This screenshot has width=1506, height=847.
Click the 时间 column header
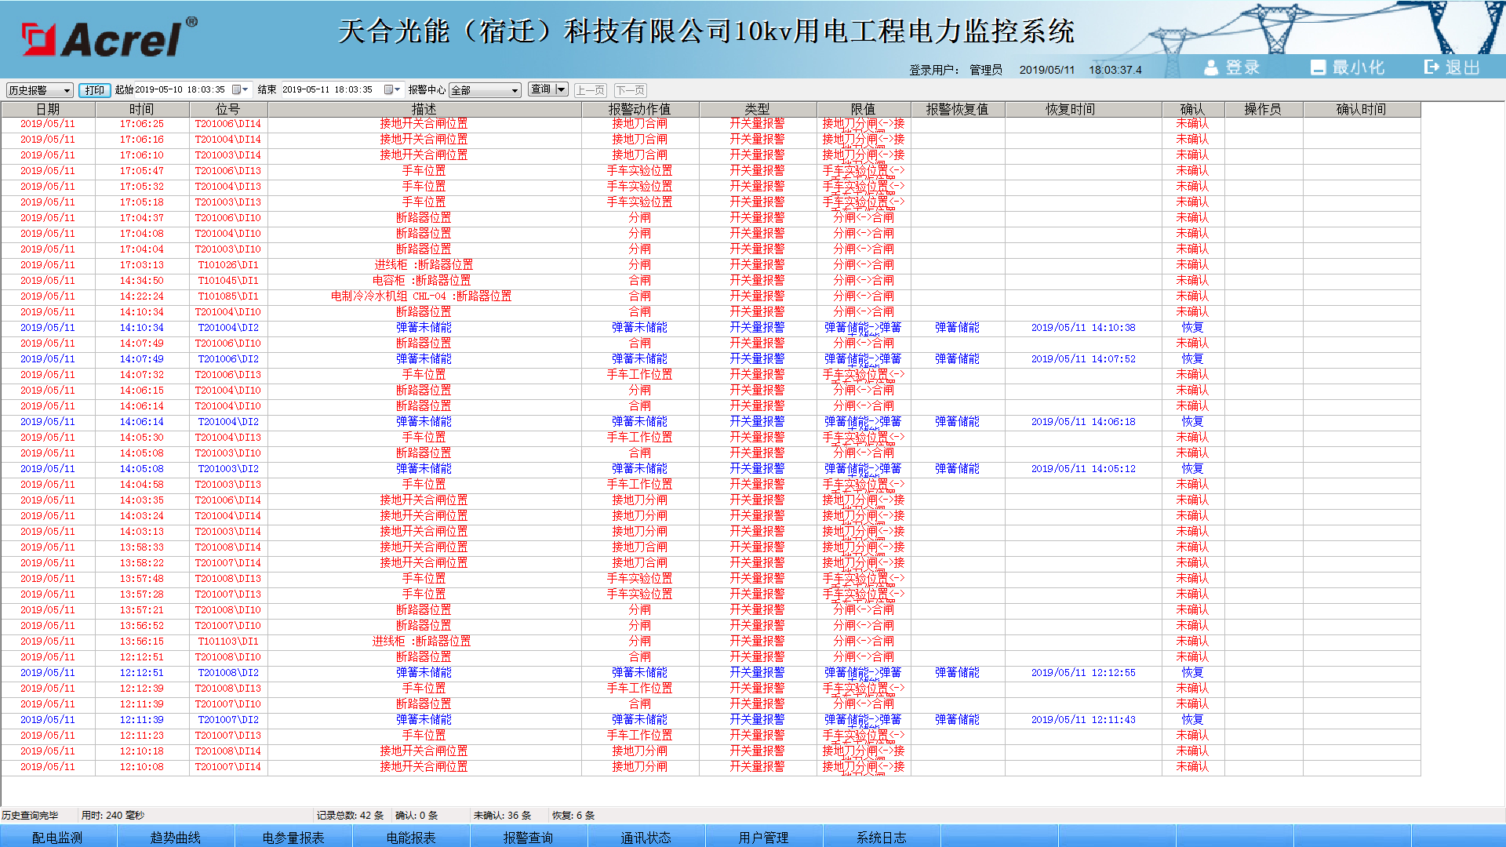tap(142, 109)
